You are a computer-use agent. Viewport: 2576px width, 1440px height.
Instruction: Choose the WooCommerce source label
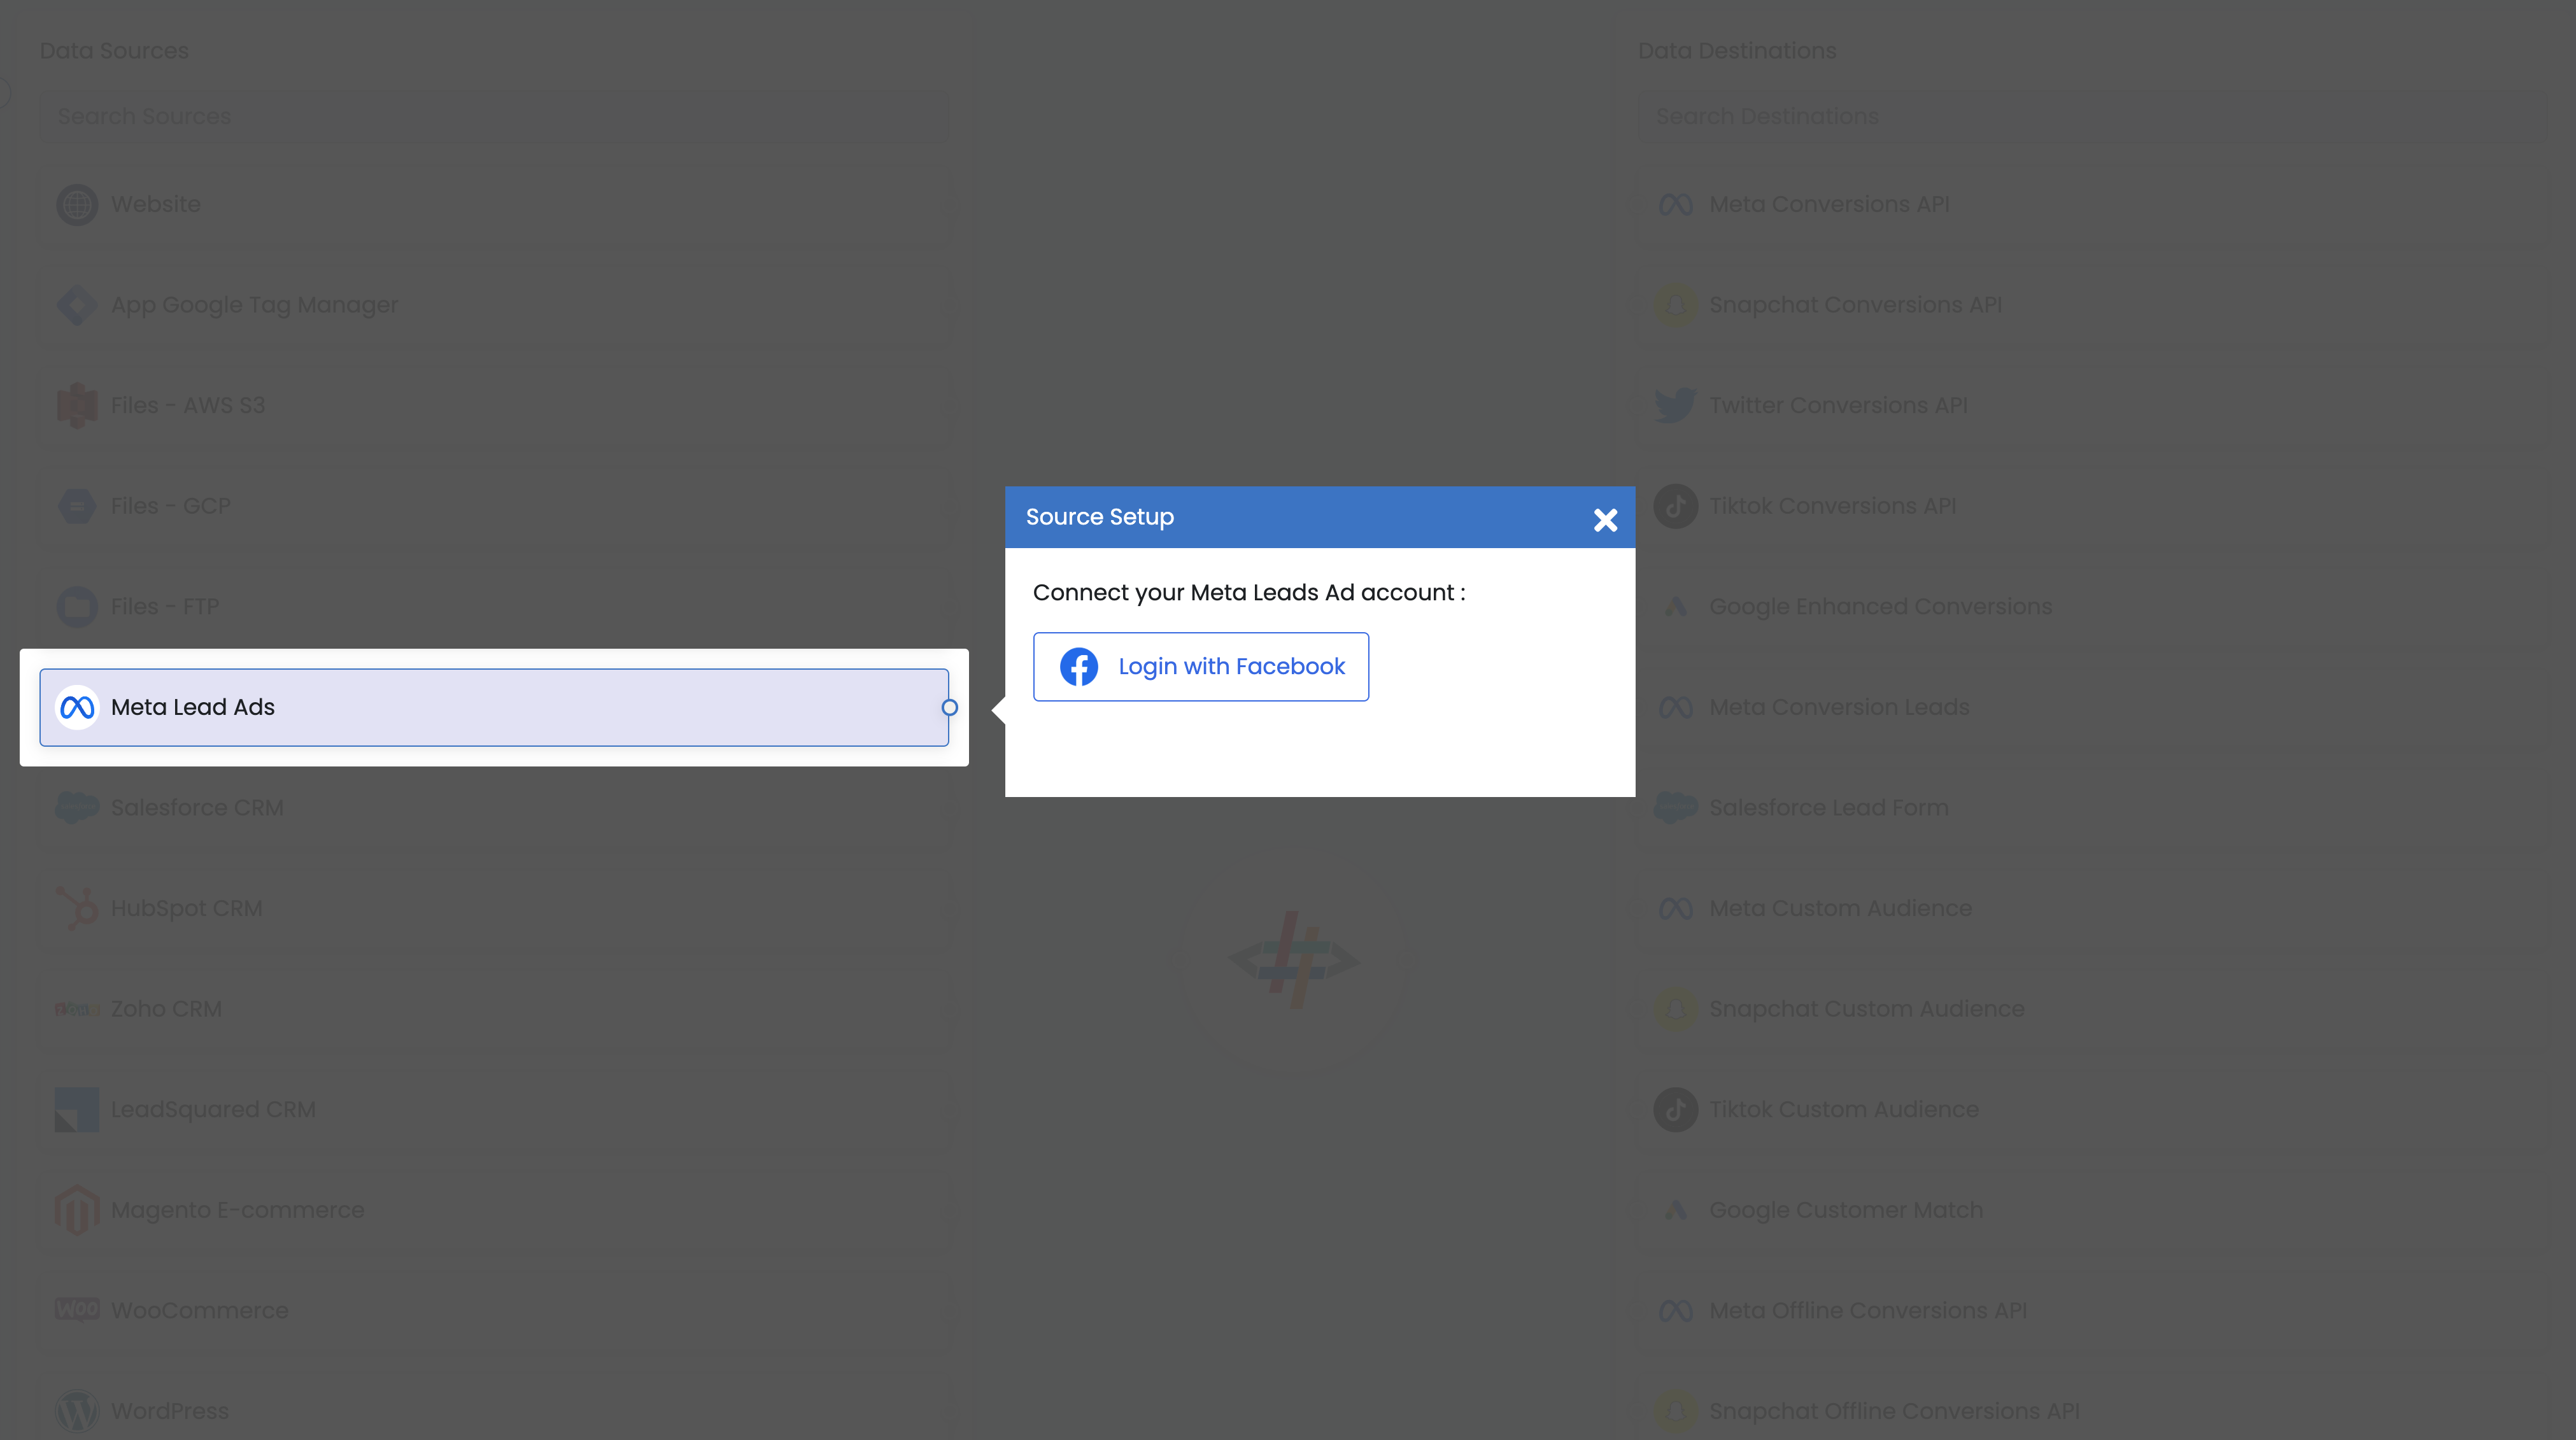click(200, 1310)
